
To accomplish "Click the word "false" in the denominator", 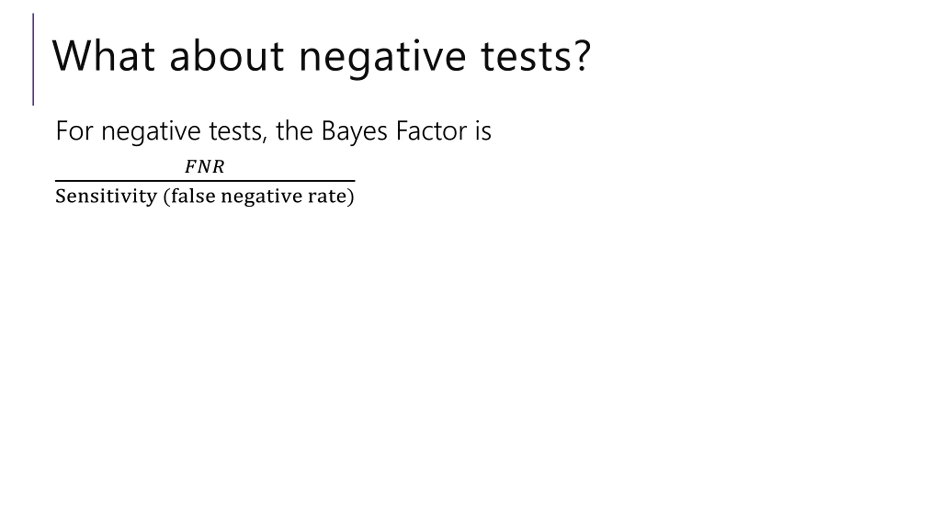I will coord(193,196).
